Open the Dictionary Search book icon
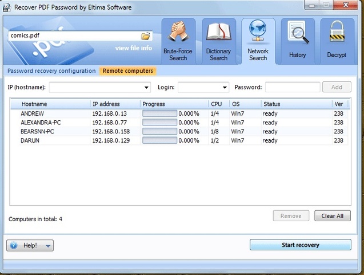364x275 pixels. pyautogui.click(x=219, y=32)
